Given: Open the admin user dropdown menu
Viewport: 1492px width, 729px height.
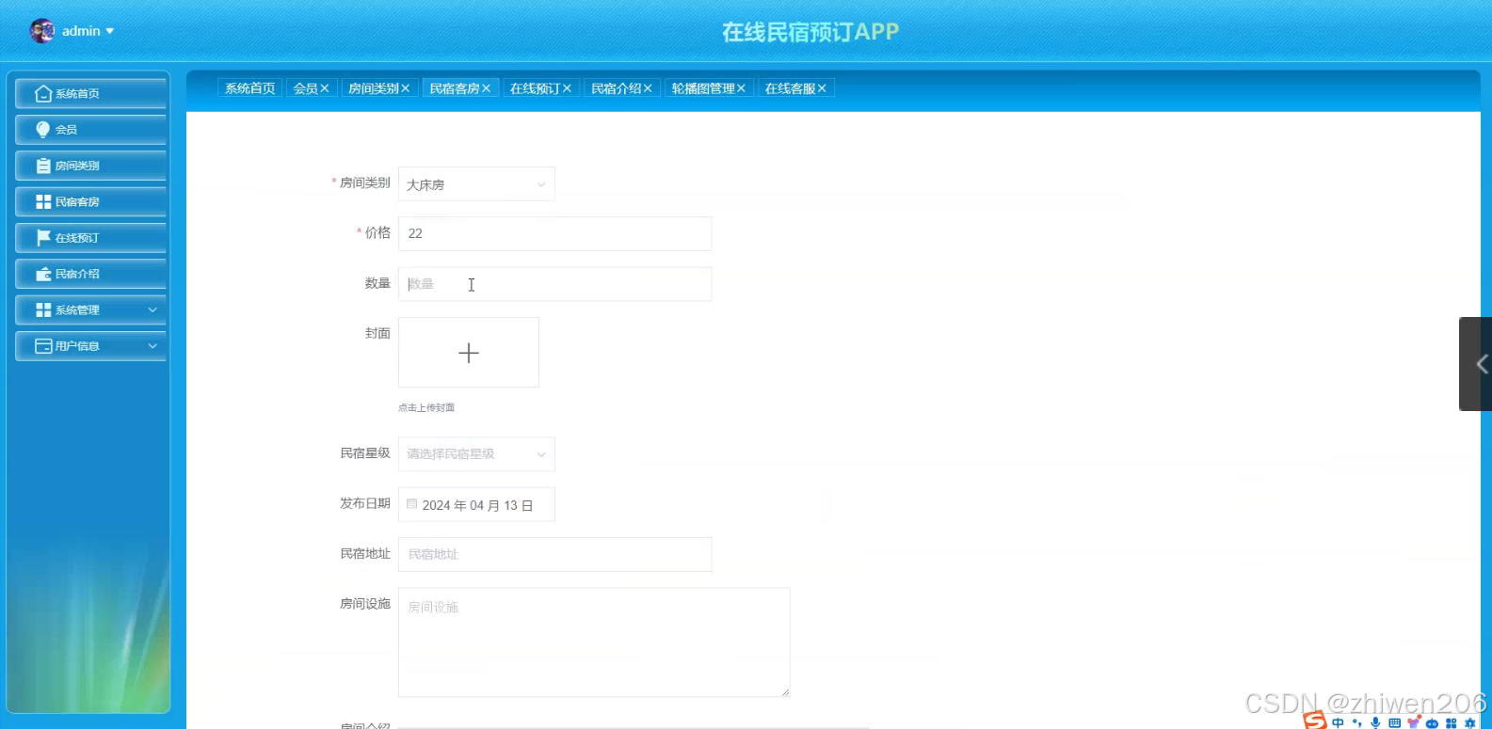Looking at the screenshot, I should [88, 31].
